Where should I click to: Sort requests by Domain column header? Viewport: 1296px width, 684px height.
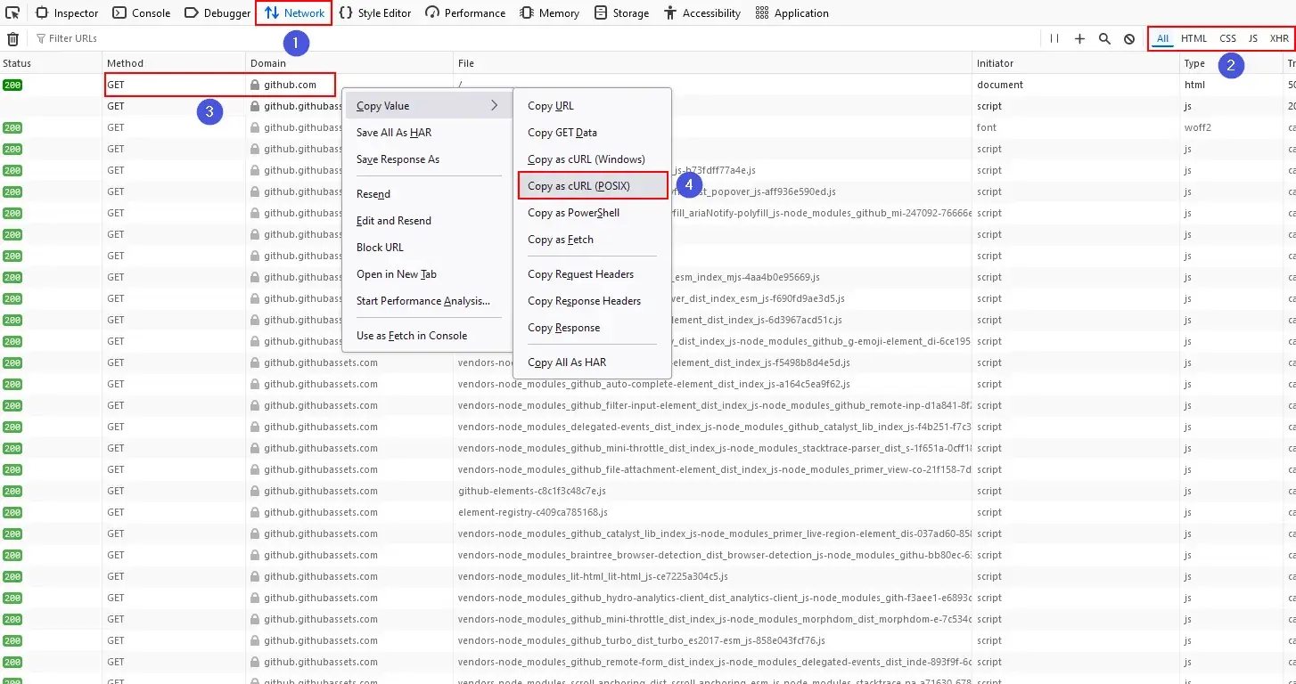point(268,63)
